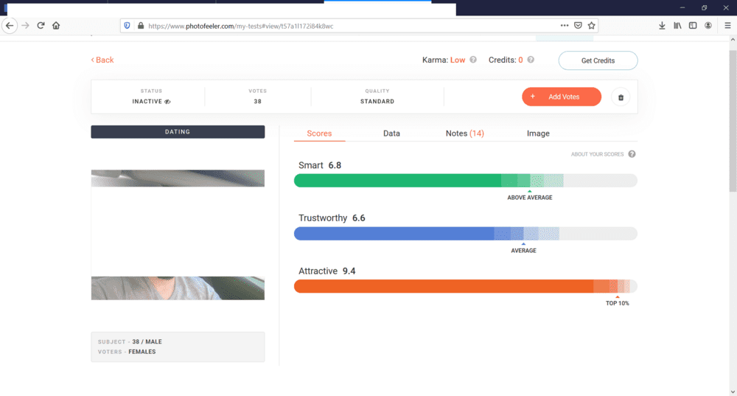
Task: Click the Credits help question mark
Action: click(x=531, y=60)
